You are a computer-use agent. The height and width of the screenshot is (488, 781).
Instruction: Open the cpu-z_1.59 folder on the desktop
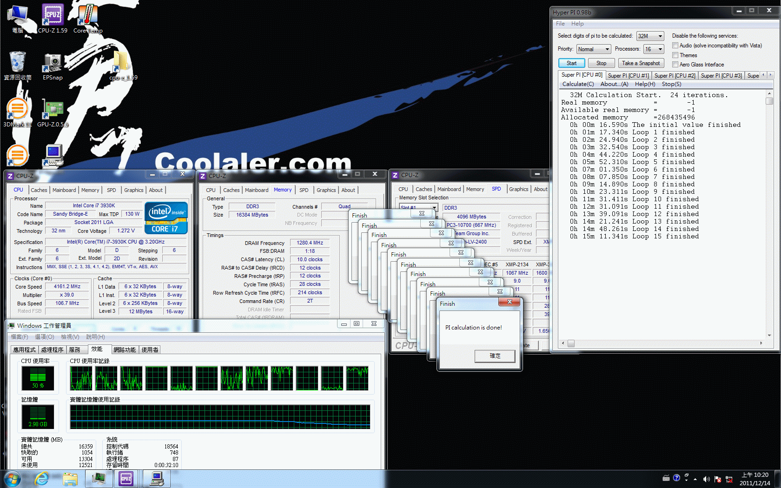123,66
